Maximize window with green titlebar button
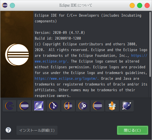Screen dimensions: 152x140 (x=140, y=5)
